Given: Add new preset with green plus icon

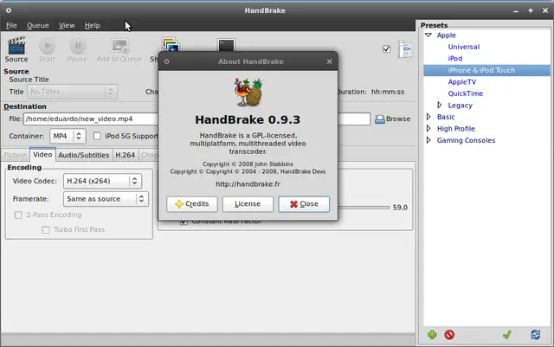Looking at the screenshot, I should coord(432,334).
